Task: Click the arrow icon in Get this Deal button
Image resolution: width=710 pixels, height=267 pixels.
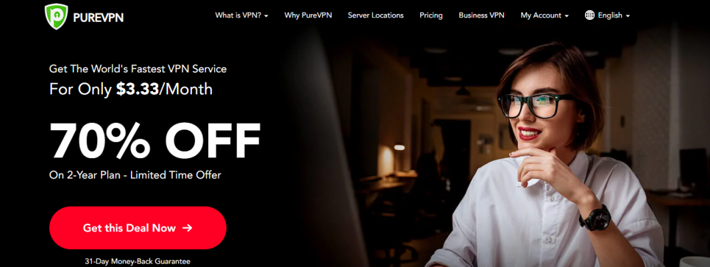Action: [187, 228]
